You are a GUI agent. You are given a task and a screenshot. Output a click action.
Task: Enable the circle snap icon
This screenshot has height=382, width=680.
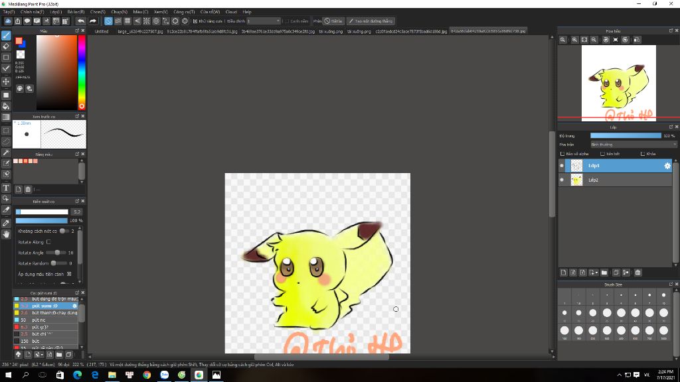pyautogui.click(x=156, y=21)
